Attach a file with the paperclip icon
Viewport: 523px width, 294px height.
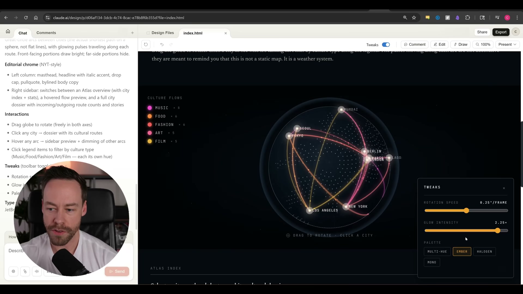(25, 271)
